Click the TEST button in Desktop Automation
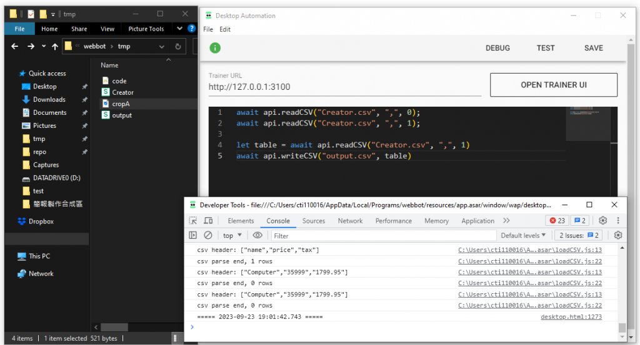Image resolution: width=640 pixels, height=345 pixels. 545,48
